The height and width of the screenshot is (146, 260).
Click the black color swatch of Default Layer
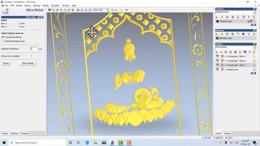[x=217, y=21]
